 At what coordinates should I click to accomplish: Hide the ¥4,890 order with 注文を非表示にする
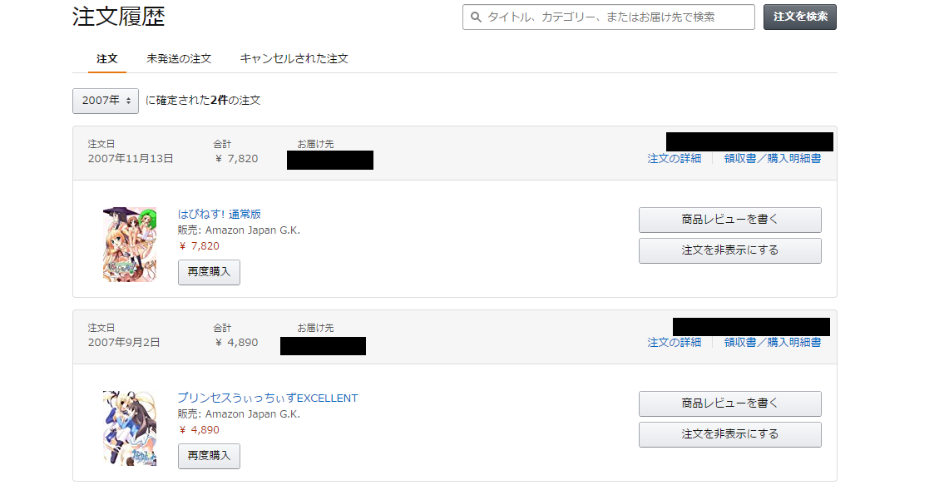pyautogui.click(x=730, y=434)
